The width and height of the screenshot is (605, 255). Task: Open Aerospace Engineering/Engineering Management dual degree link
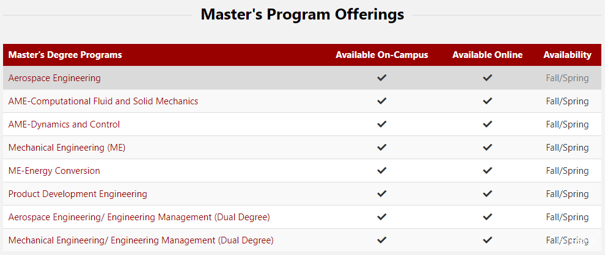point(139,217)
